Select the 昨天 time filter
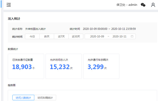158x101 pixels. point(47,36)
